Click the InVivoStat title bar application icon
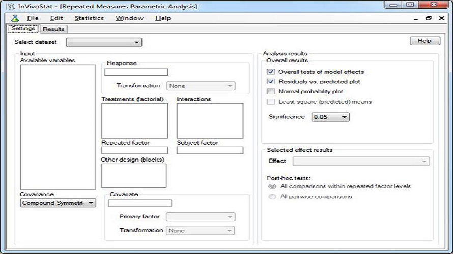453x254 pixels. [x=10, y=6]
